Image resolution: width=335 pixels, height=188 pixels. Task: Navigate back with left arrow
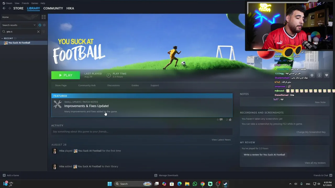4,8
